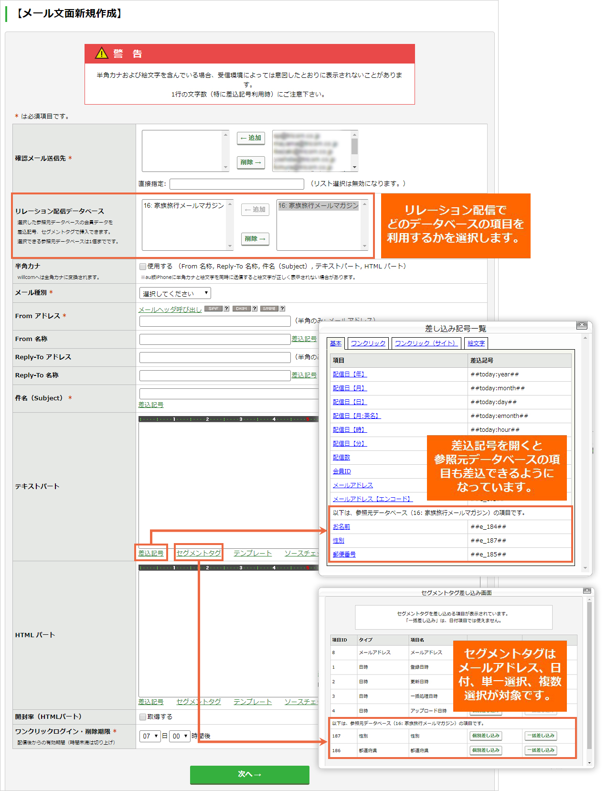Click the 直接指定 input field

tap(237, 184)
